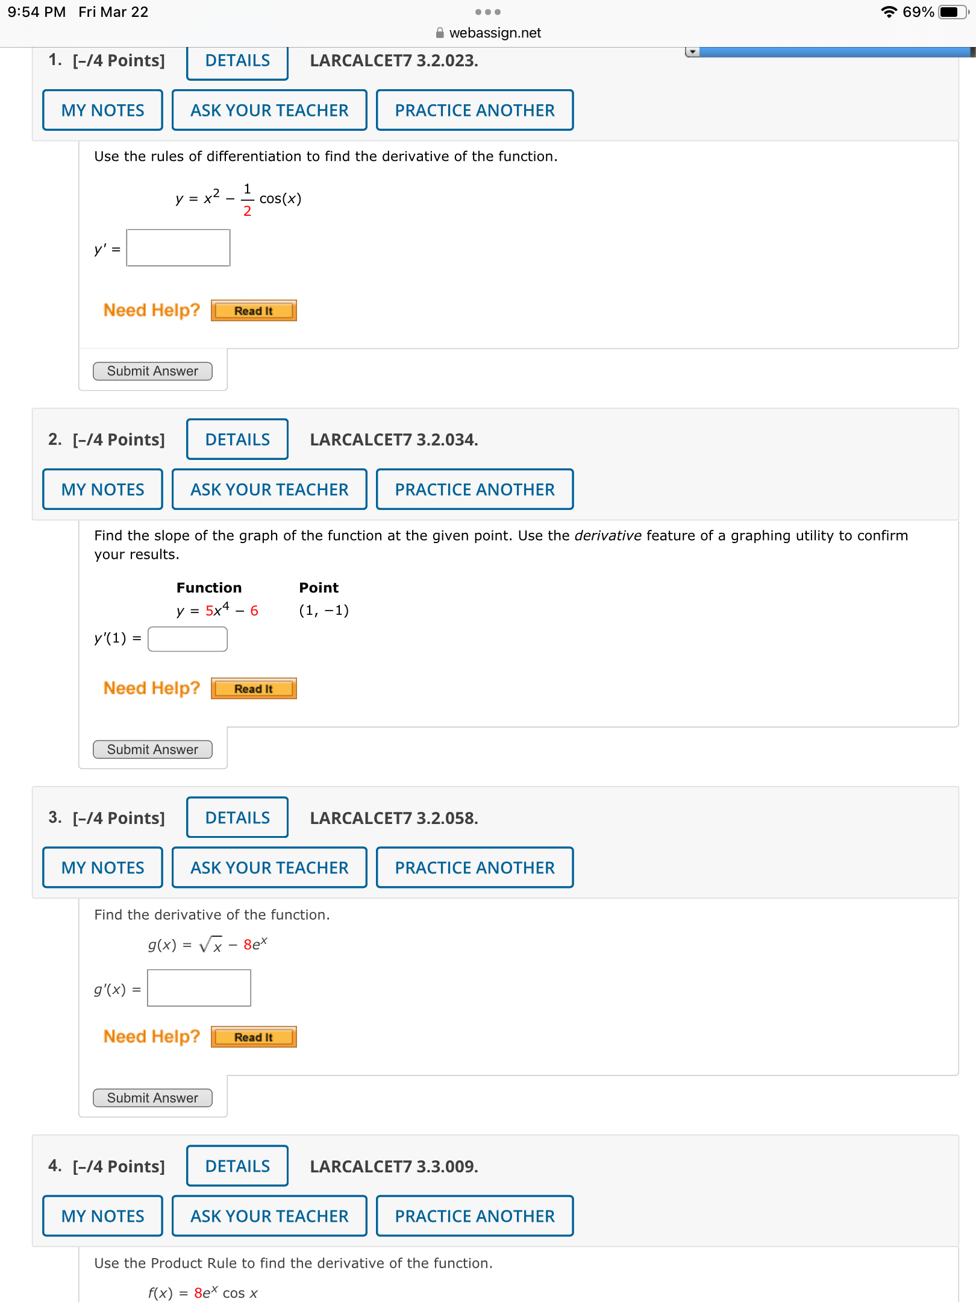Click the y' answer field in question 1
The height and width of the screenshot is (1302, 976).
tap(178, 248)
